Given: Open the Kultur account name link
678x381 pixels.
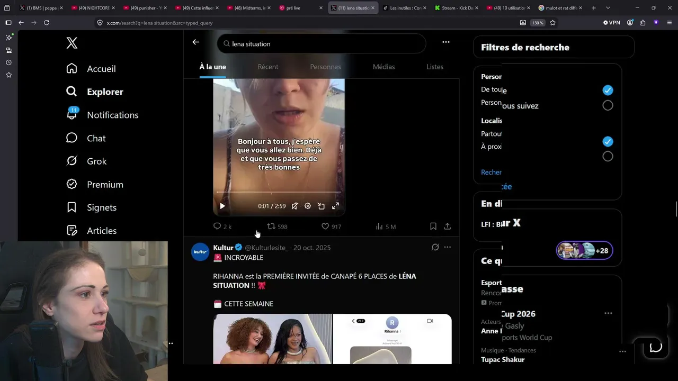Looking at the screenshot, I should point(223,248).
